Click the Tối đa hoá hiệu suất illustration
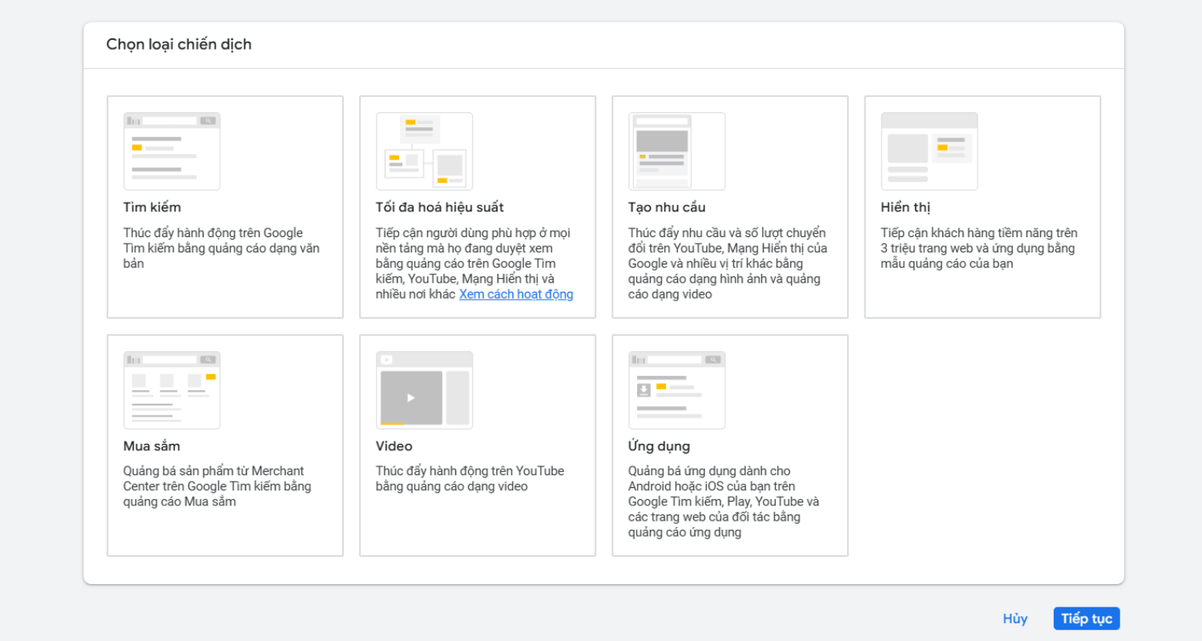 424,151
